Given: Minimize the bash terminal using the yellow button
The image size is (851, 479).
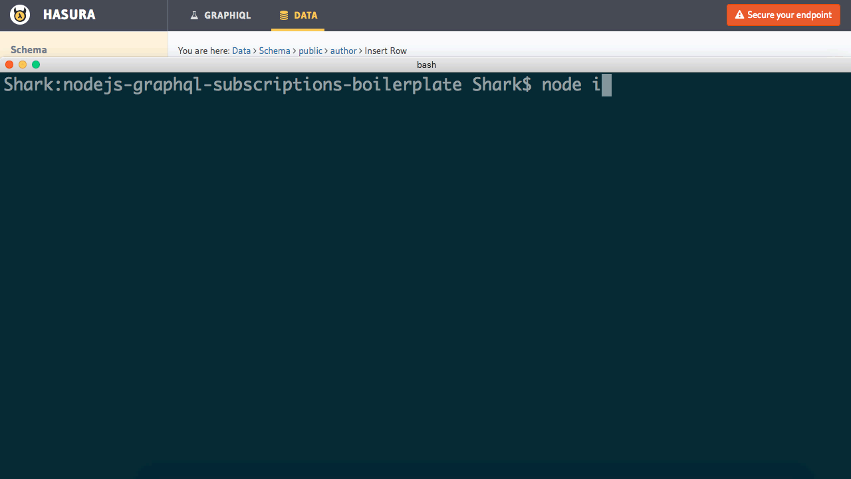Looking at the screenshot, I should (23, 65).
